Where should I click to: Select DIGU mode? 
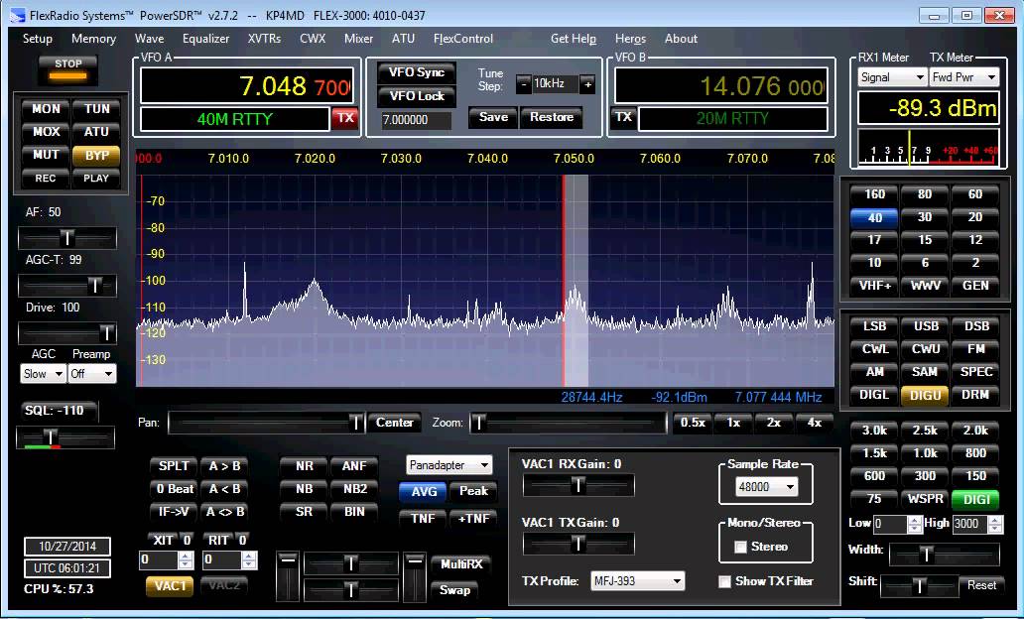(925, 395)
